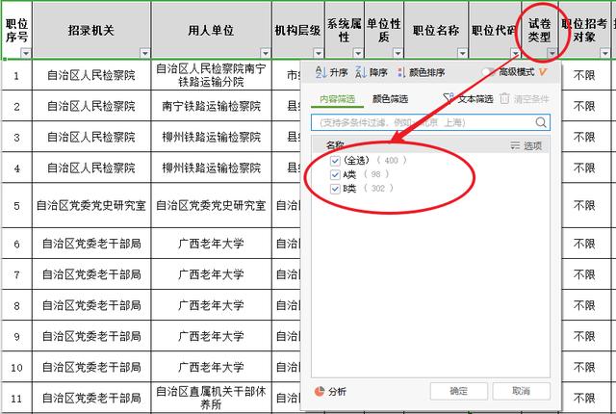Image resolution: width=616 pixels, height=414 pixels.
Task: Select 自治区党委党史研究室 in 用人单位 column
Action: pyautogui.click(x=212, y=205)
